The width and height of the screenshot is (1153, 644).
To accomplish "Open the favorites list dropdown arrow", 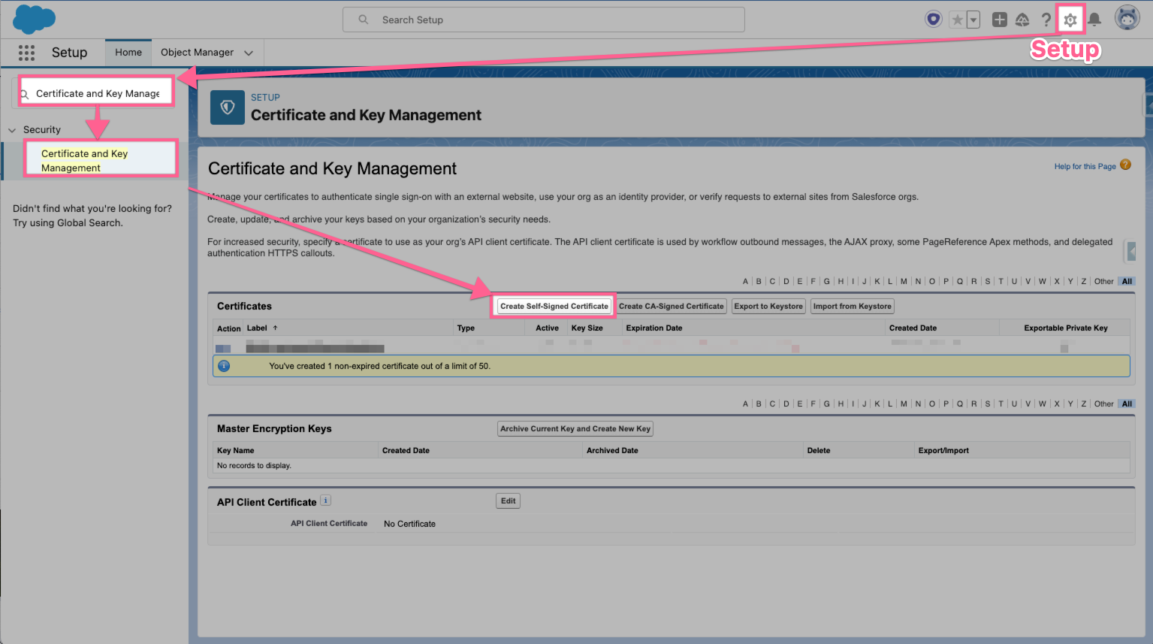I will coord(973,20).
